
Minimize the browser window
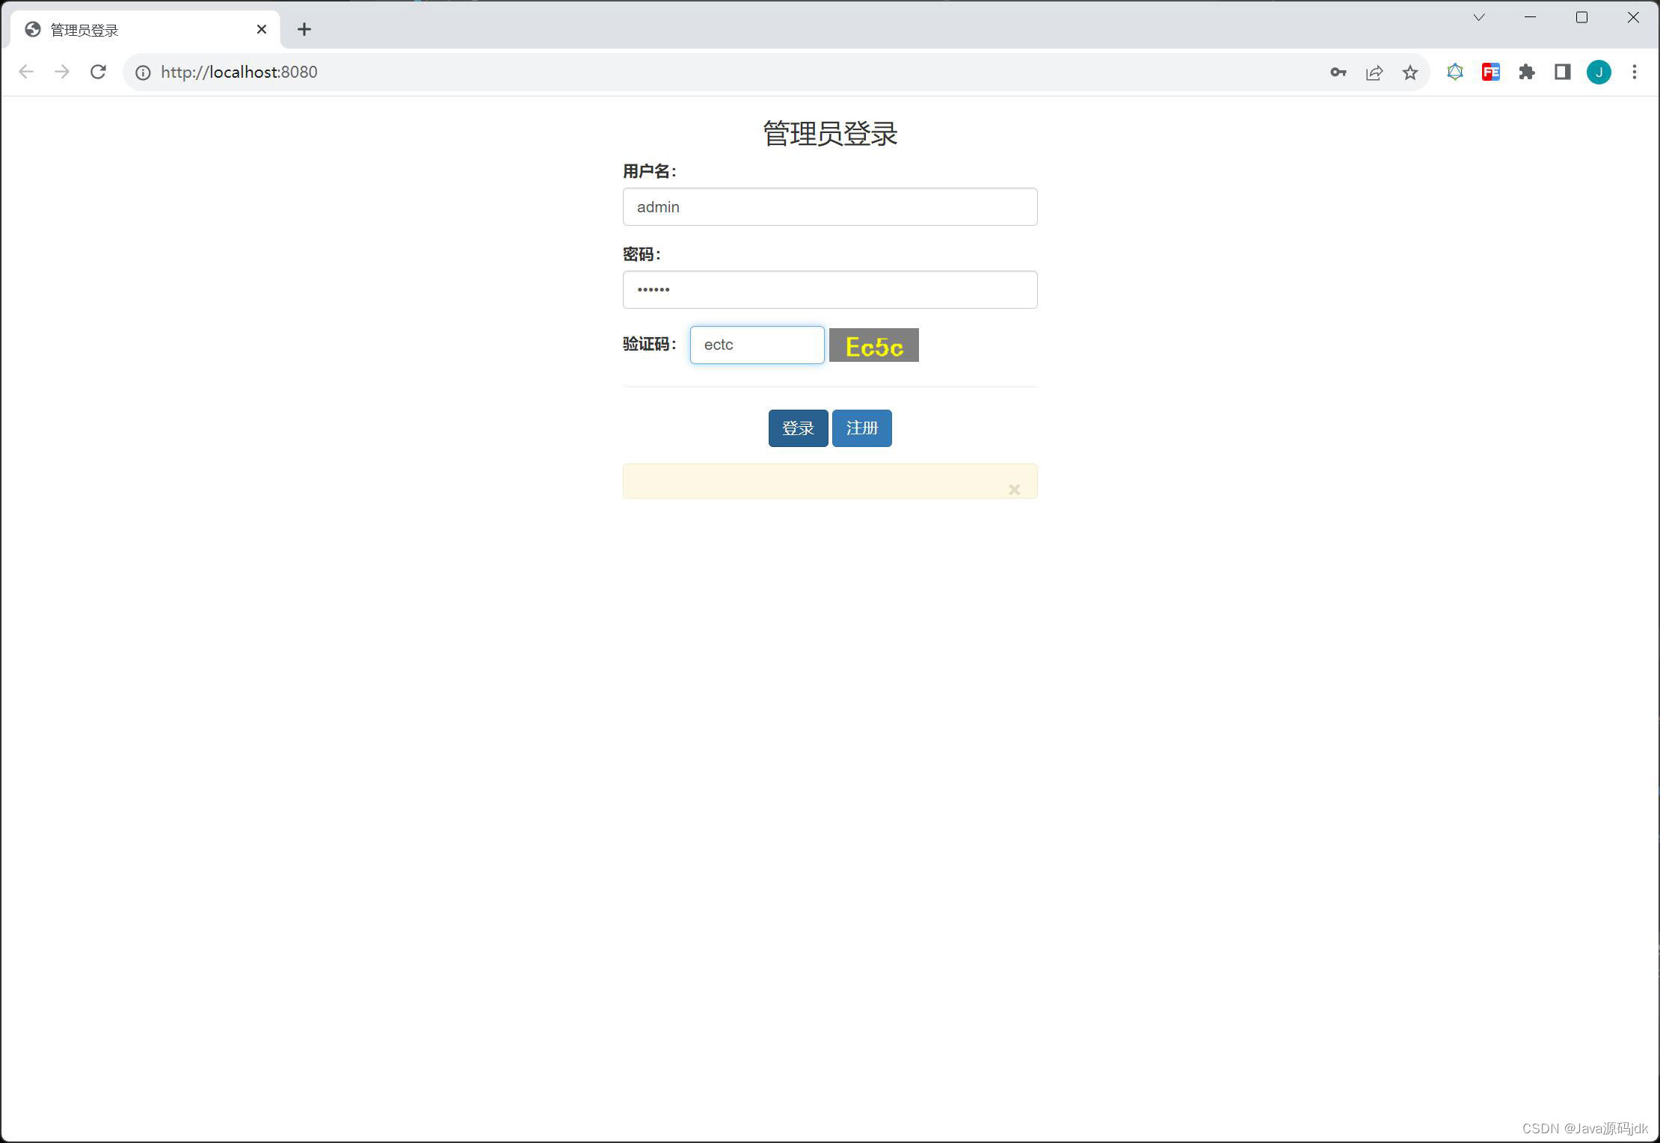click(x=1530, y=17)
